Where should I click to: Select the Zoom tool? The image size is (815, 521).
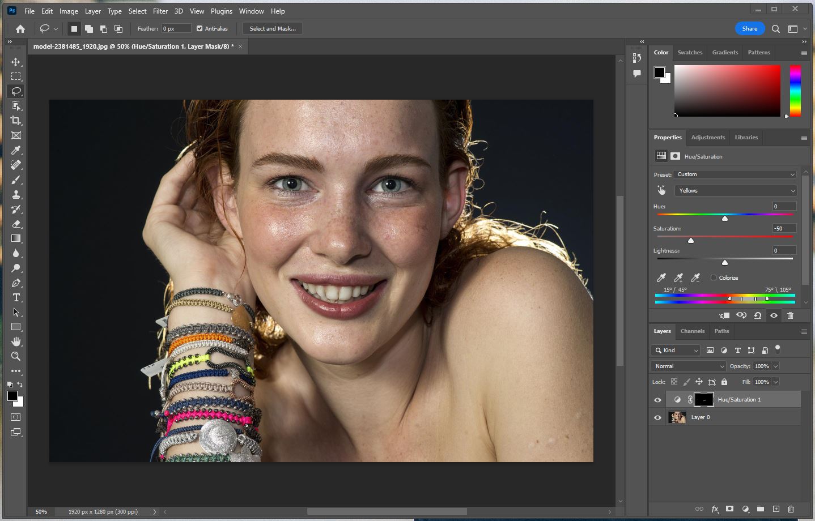(16, 356)
